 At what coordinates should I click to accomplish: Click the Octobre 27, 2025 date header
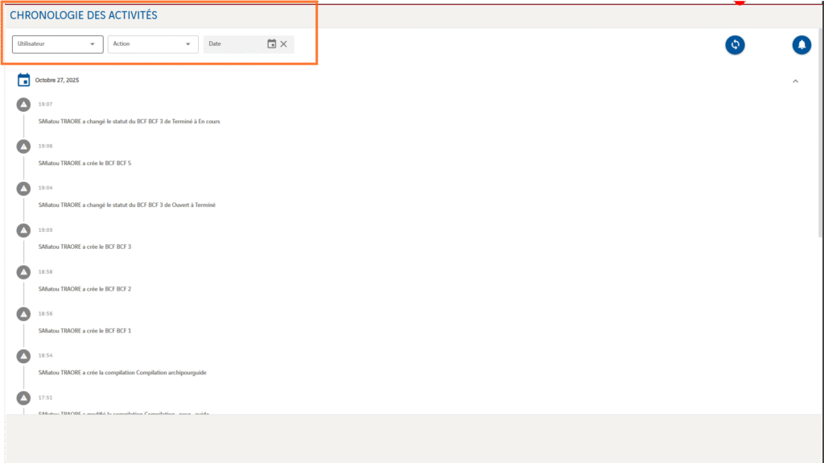click(x=57, y=81)
